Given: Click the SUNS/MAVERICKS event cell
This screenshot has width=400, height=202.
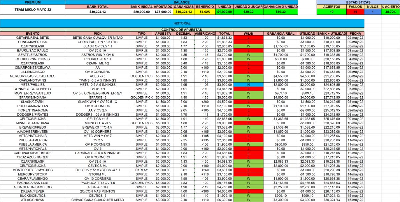Looking at the screenshot, I should (32, 42).
